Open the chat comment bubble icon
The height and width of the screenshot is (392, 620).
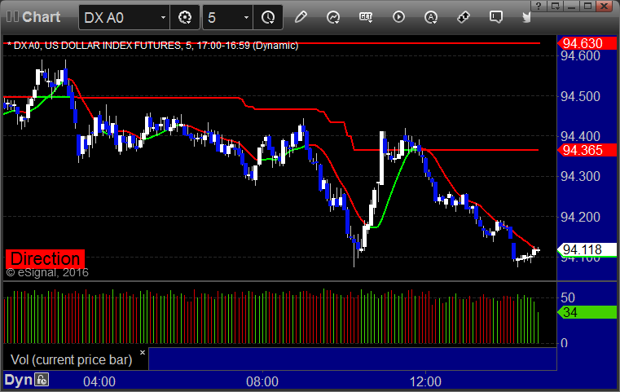[x=496, y=17]
